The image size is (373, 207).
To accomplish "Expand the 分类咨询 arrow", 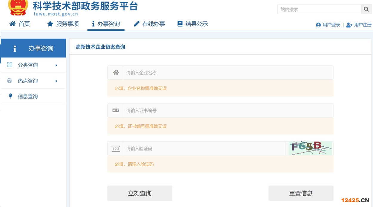I will 56,65.
